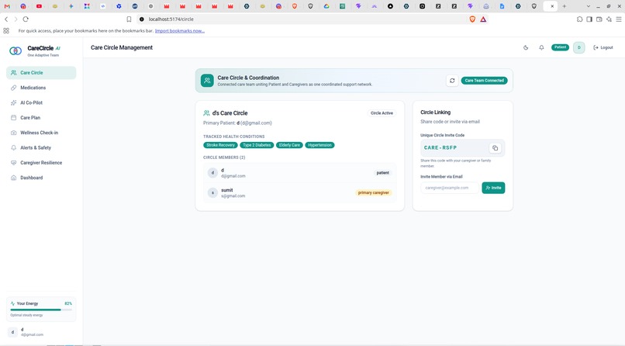
Task: Open a new browser tab
Action: pyautogui.click(x=564, y=6)
